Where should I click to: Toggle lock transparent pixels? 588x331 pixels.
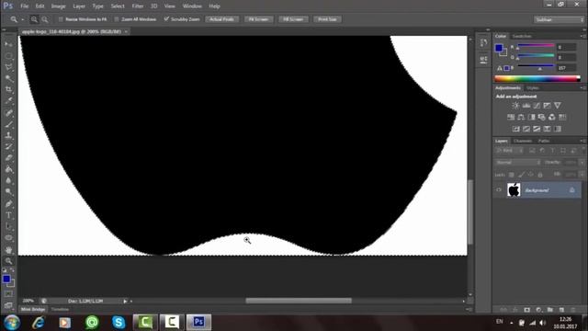511,175
